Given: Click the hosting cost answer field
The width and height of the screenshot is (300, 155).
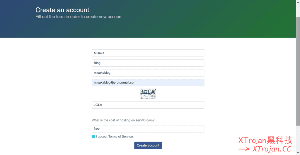Looking at the screenshot, I should (x=148, y=129).
